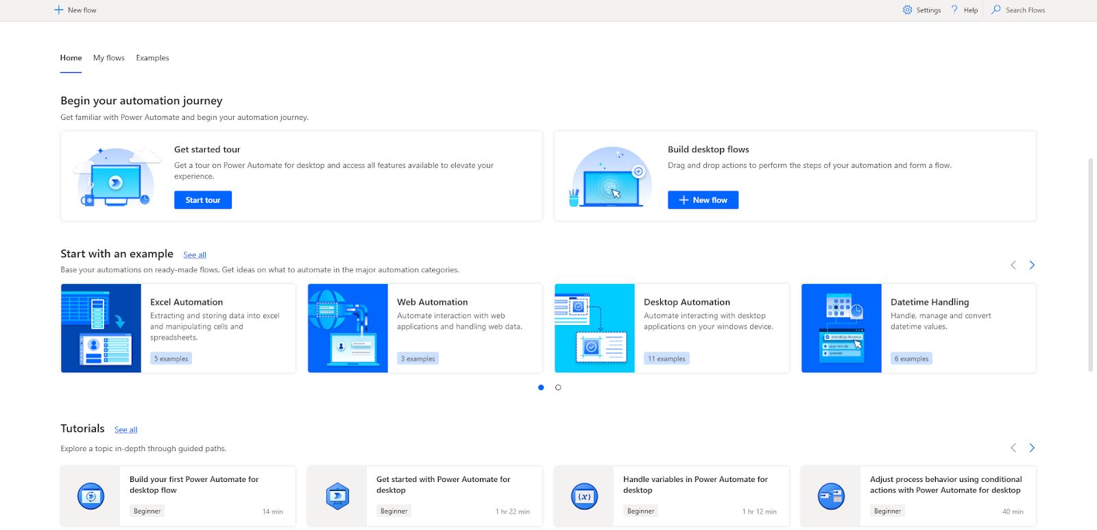1097x530 pixels.
Task: Open the Examples tab
Action: click(152, 58)
